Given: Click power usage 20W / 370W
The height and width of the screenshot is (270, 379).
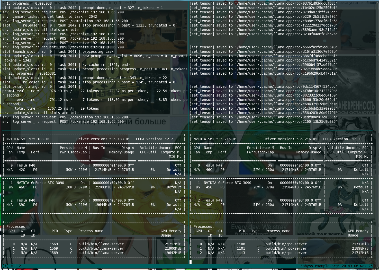Looking at the screenshot, I should (x=76, y=187).
